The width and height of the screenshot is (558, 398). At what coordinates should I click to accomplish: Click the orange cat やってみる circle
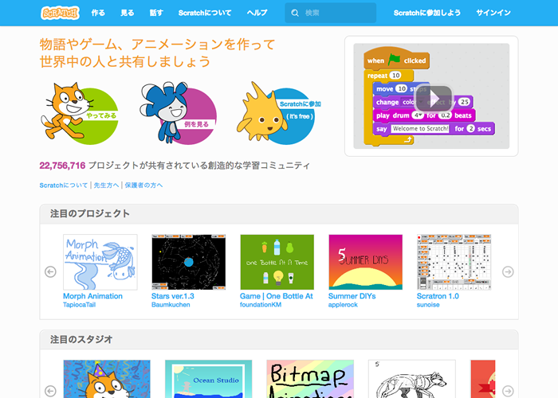[x=80, y=113]
